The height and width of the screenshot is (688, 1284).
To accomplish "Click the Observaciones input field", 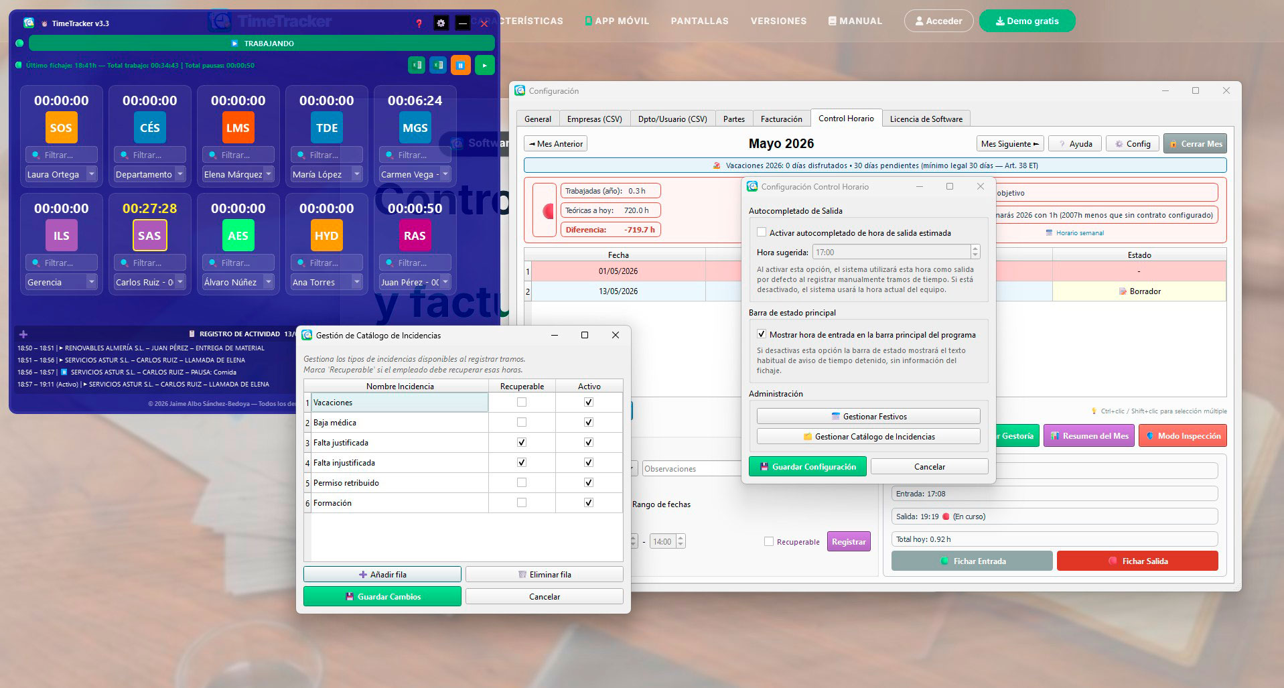I will point(692,468).
